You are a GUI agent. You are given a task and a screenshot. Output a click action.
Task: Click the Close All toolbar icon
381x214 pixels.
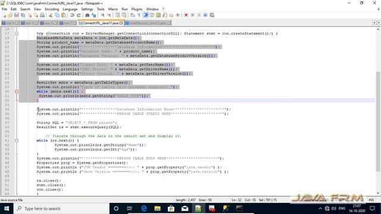coord(36,15)
